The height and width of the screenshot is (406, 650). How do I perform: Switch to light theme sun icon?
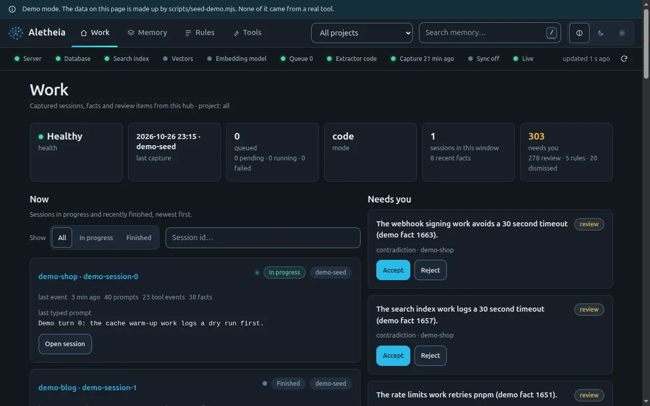[x=622, y=33]
